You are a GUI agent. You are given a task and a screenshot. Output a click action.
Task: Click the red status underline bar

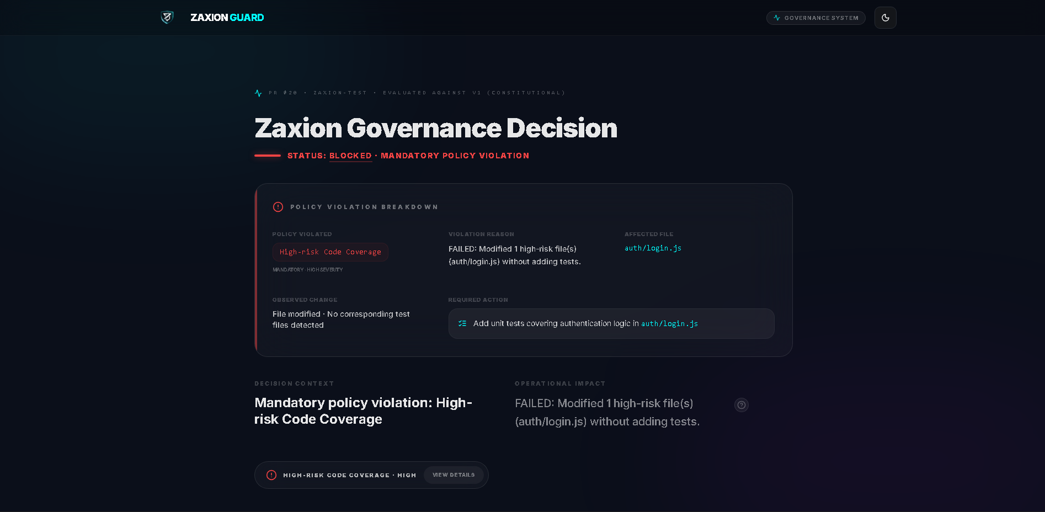click(267, 156)
